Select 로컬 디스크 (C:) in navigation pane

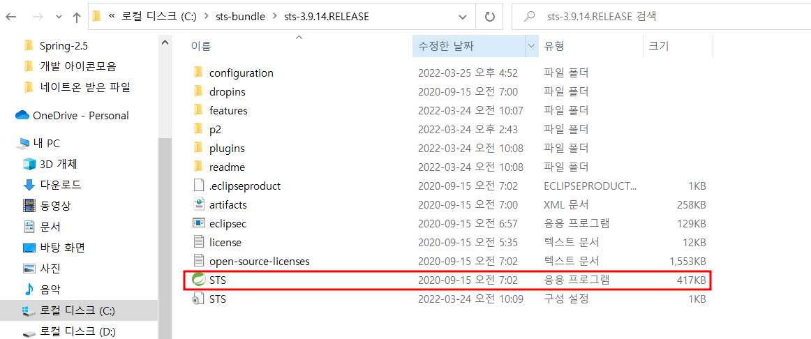click(79, 310)
